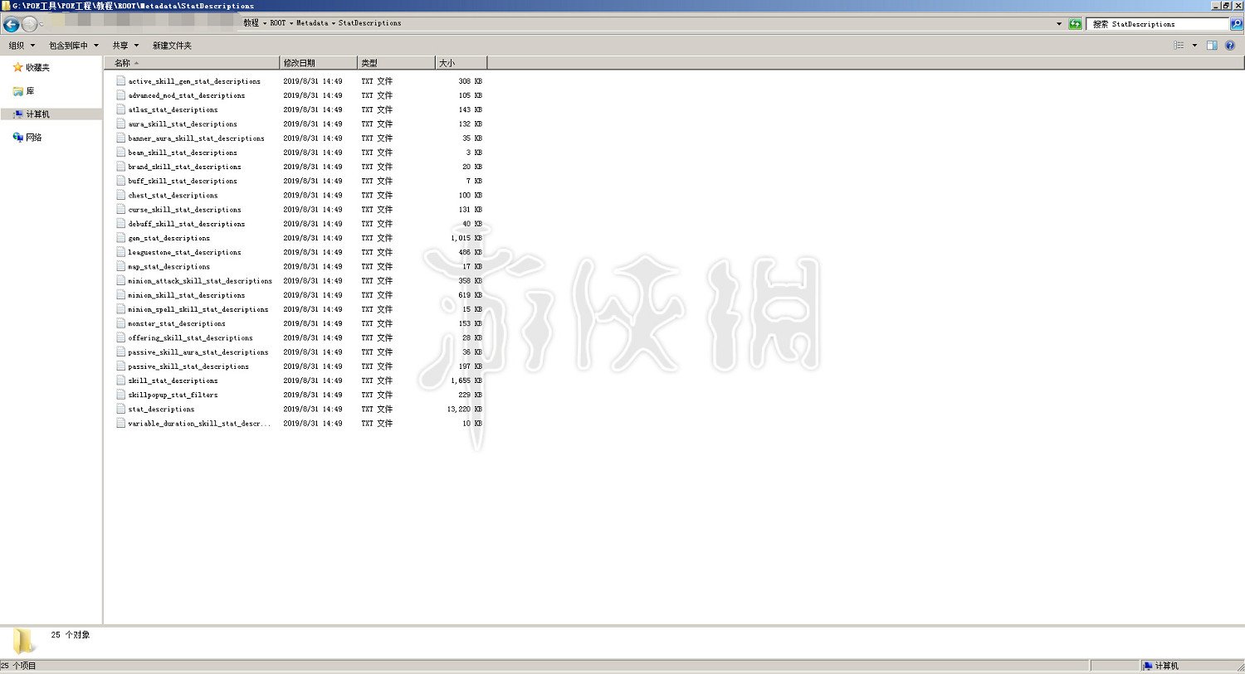Expand view options arrow next to view icon

point(1194,46)
